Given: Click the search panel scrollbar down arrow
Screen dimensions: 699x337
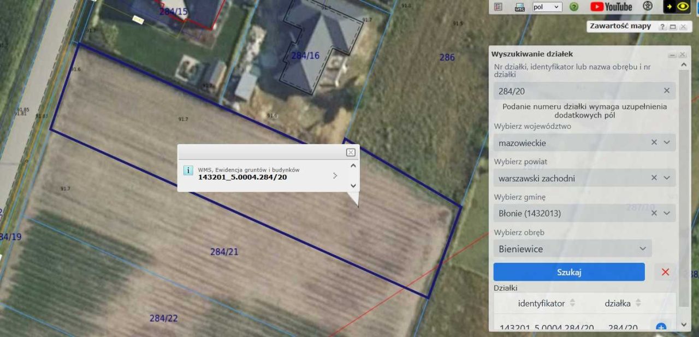Looking at the screenshot, I should 684,324.
